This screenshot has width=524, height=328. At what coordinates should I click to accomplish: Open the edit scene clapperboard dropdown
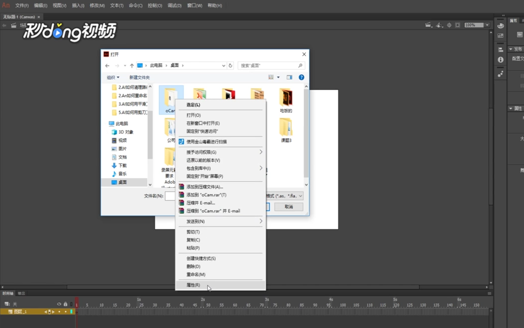429,25
